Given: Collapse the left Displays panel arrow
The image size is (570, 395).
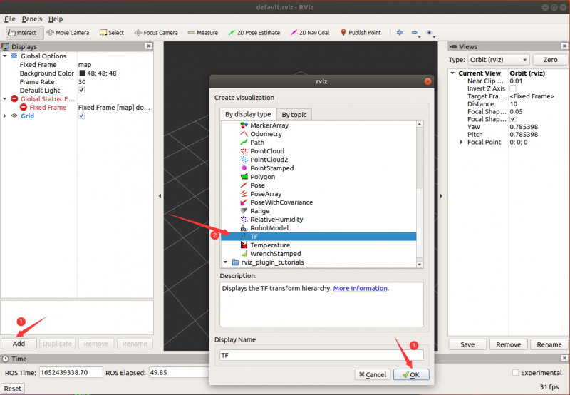Looking at the screenshot, I should pyautogui.click(x=160, y=196).
